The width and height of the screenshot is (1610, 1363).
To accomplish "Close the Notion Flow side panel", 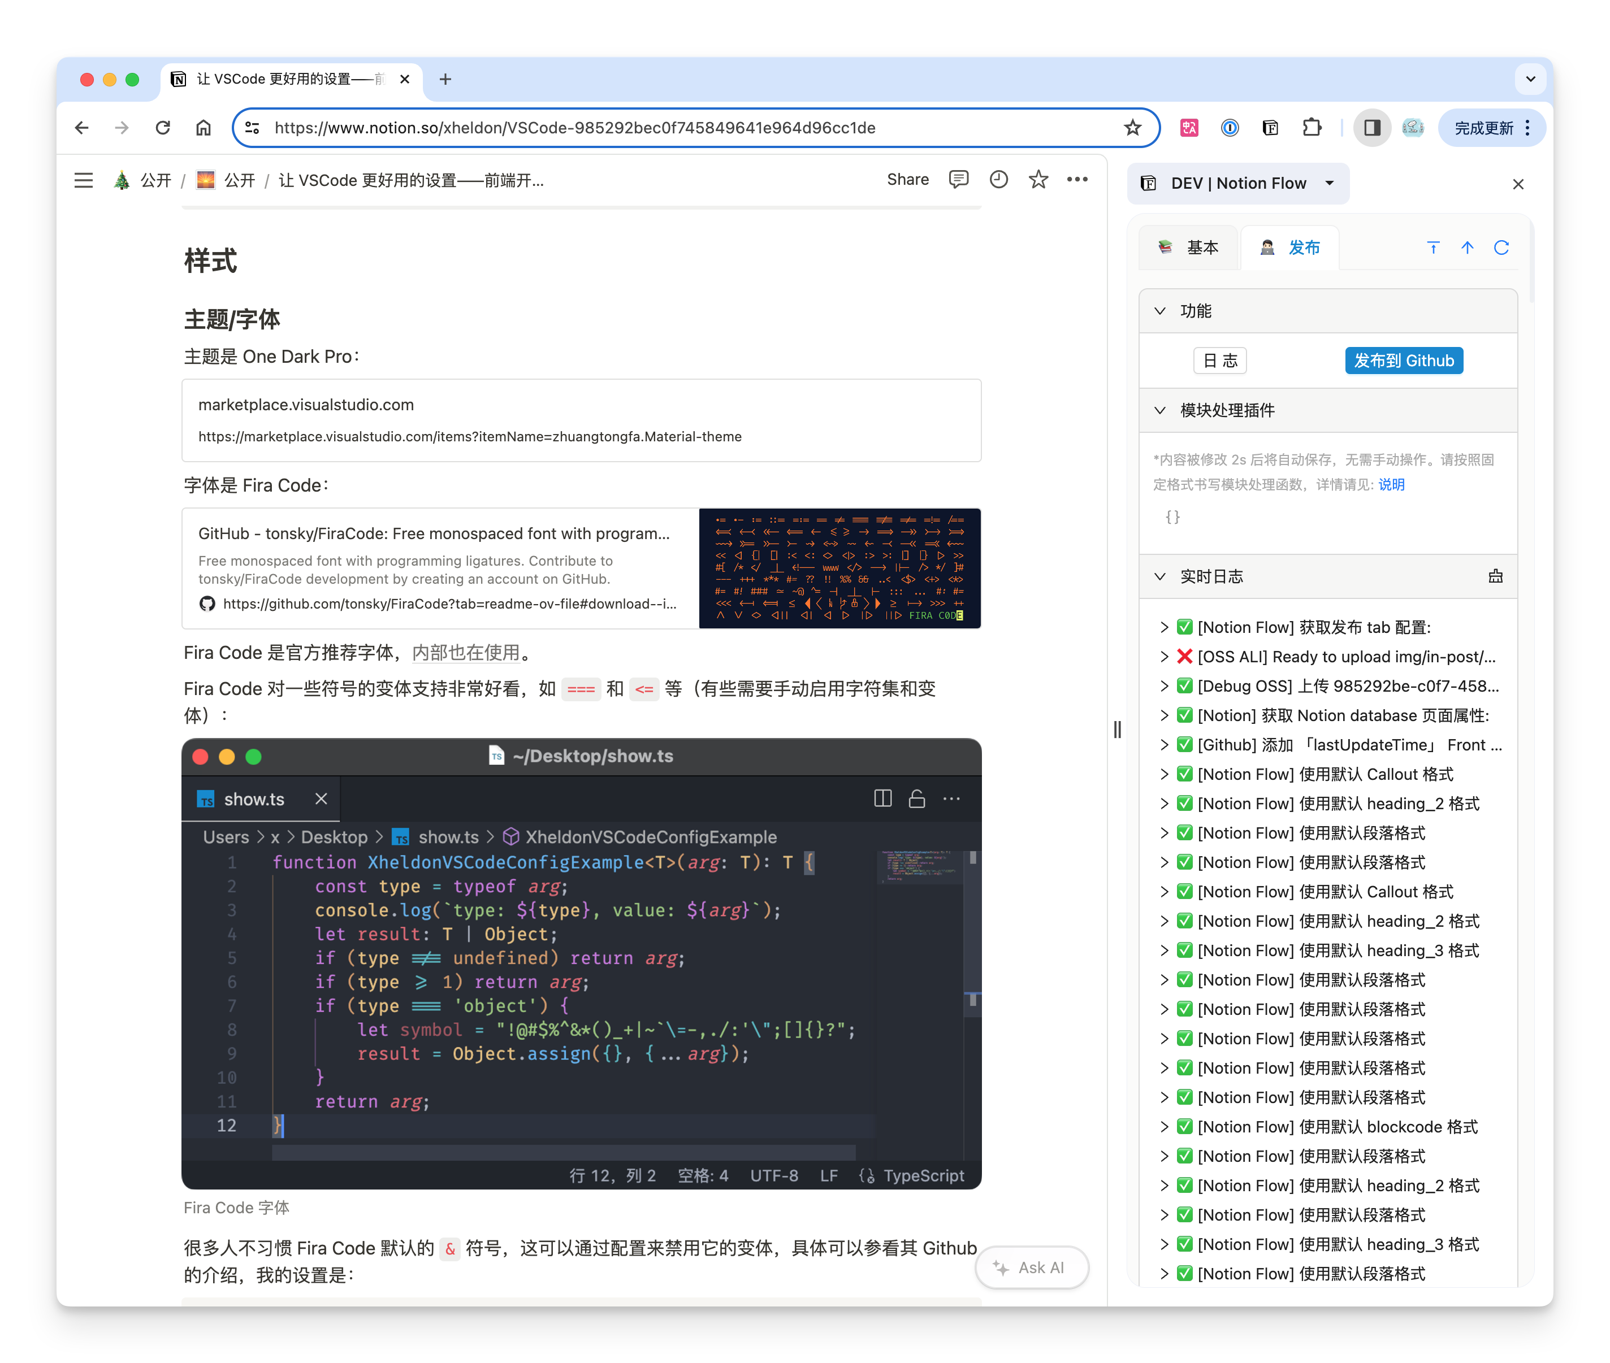I will [x=1518, y=184].
